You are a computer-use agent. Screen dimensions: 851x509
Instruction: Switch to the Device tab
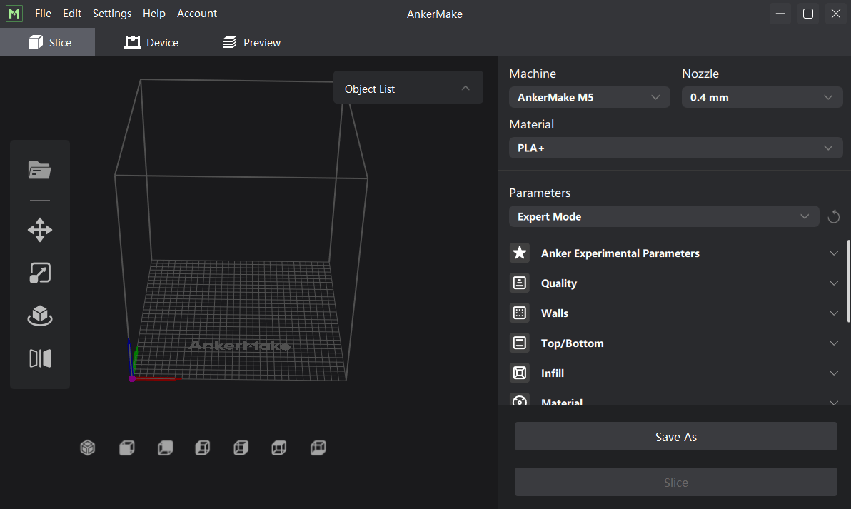coord(151,42)
